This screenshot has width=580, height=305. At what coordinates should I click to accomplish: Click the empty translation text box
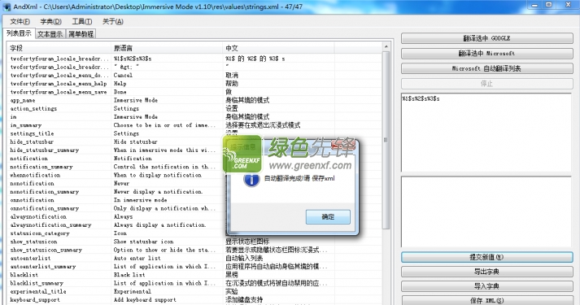pyautogui.click(x=486, y=211)
